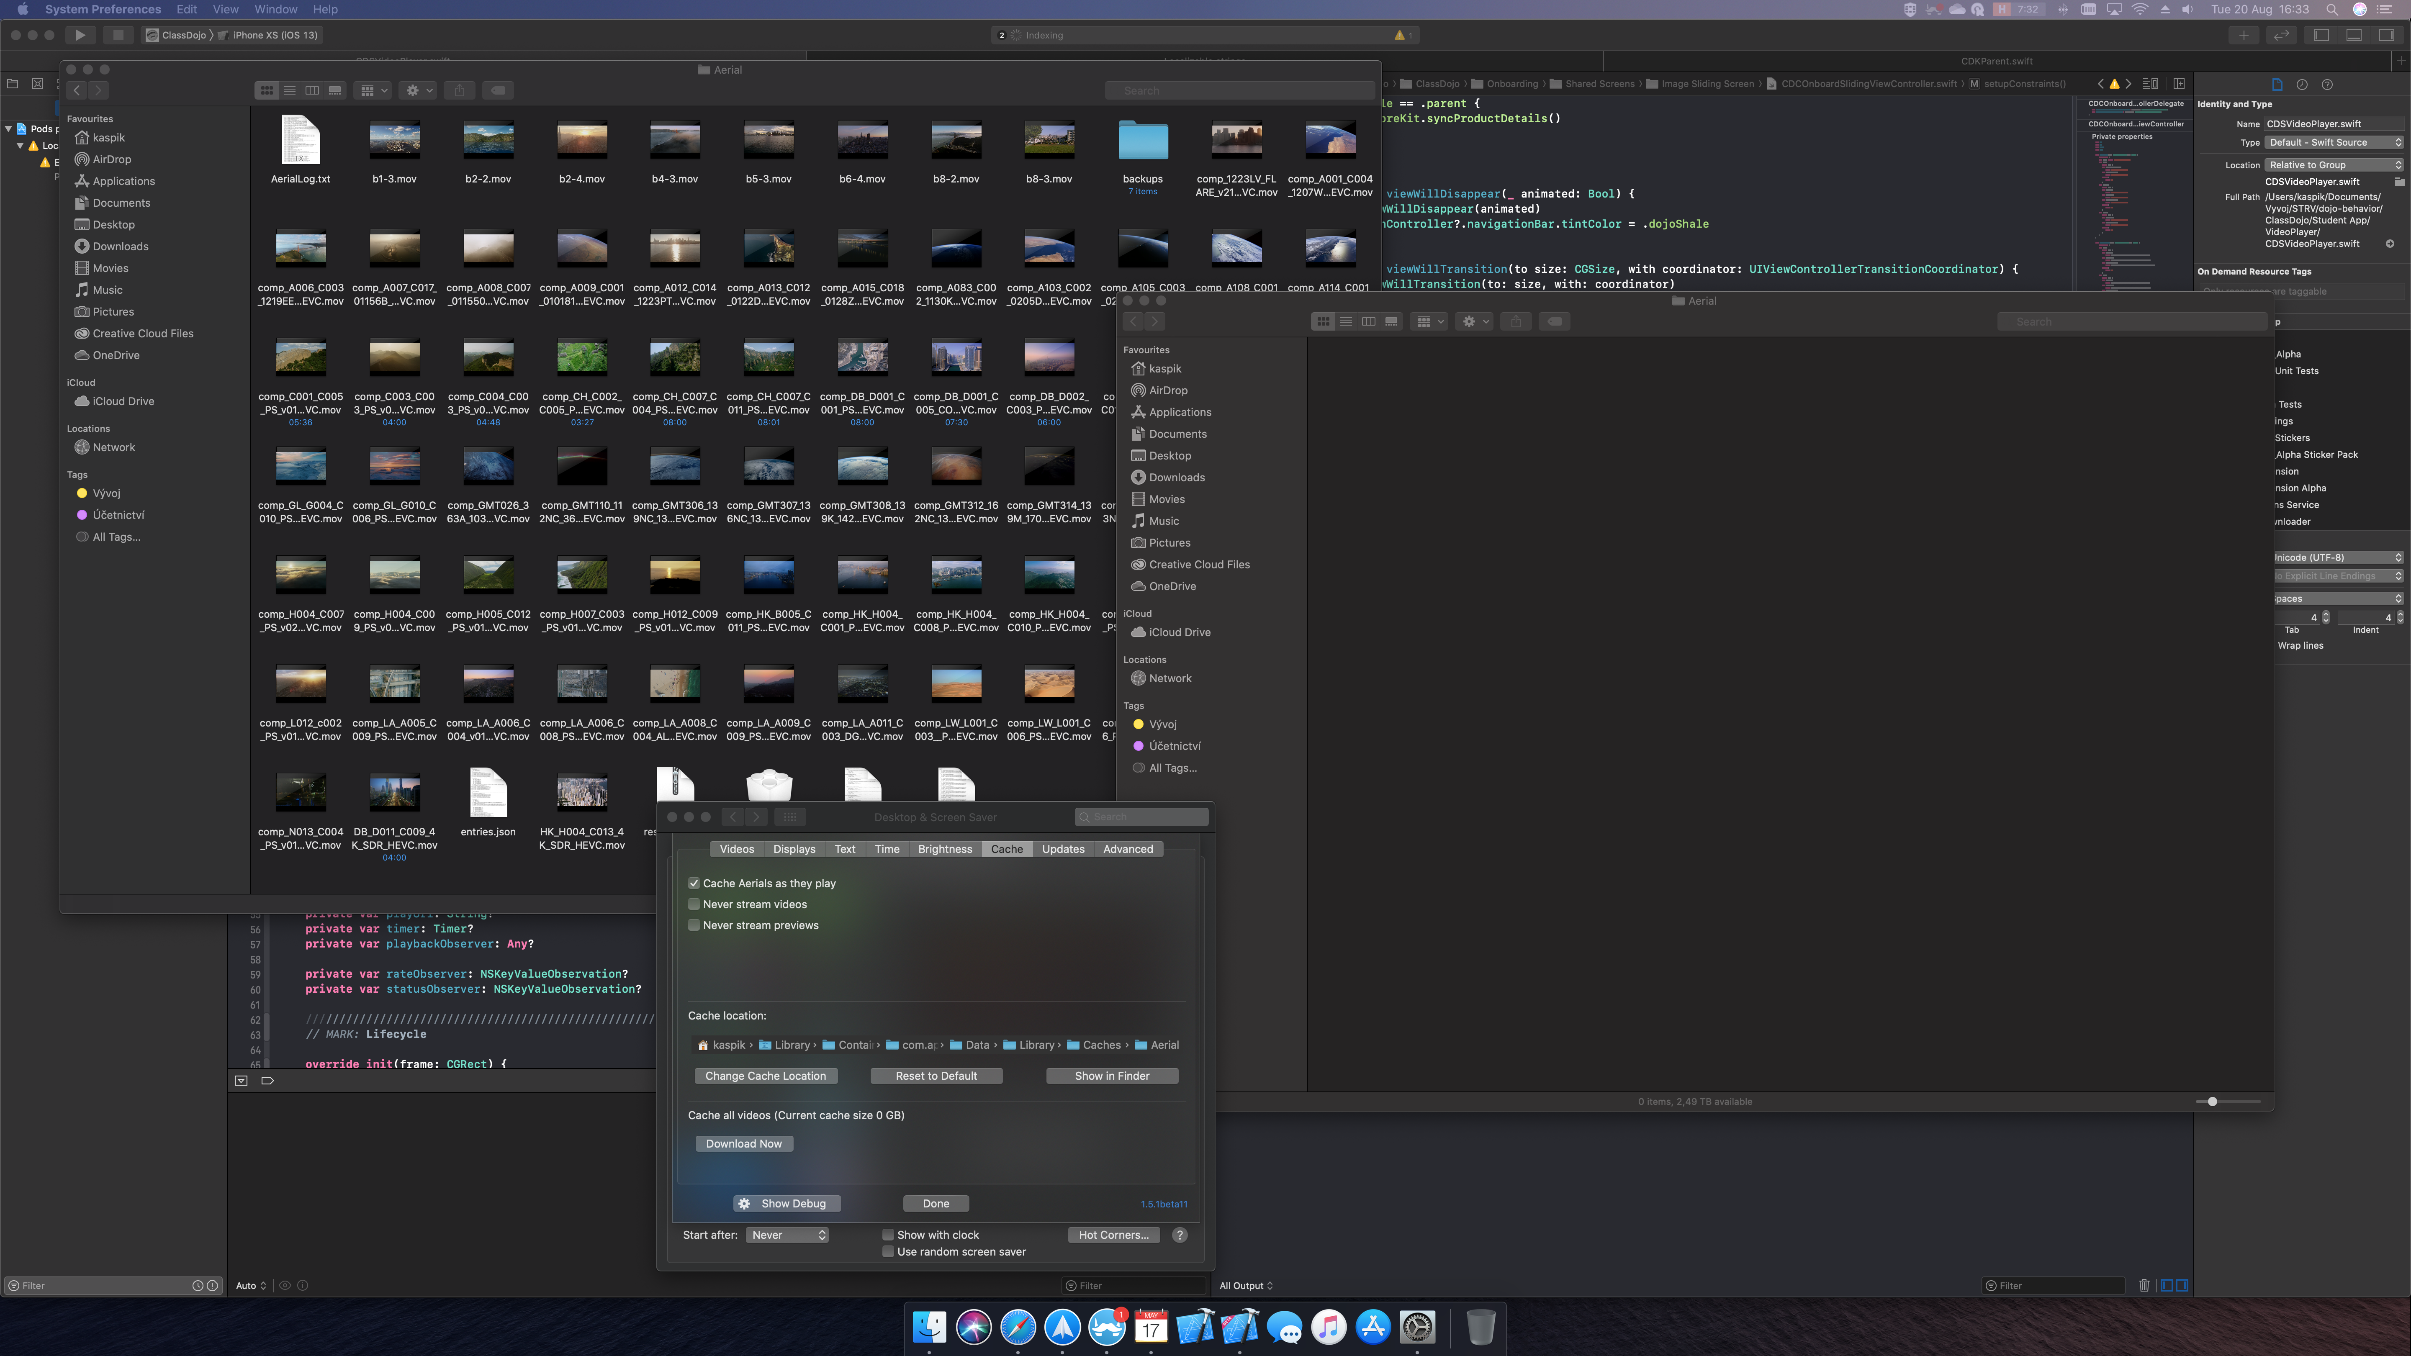Open App Store from the Dock
The height and width of the screenshot is (1356, 2411).
pyautogui.click(x=1373, y=1327)
